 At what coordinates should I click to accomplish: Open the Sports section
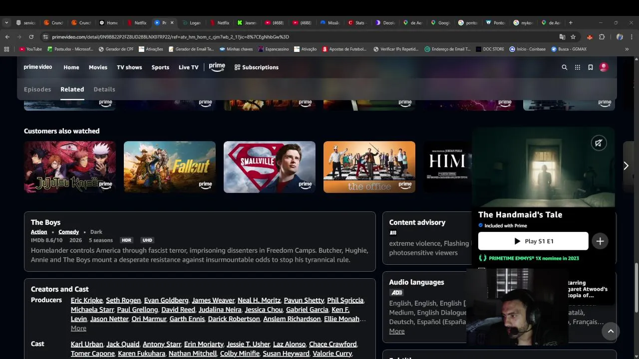click(x=160, y=67)
